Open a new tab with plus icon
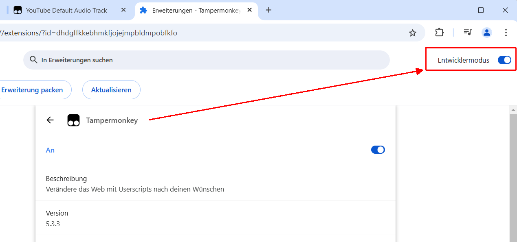517x242 pixels. [x=268, y=10]
